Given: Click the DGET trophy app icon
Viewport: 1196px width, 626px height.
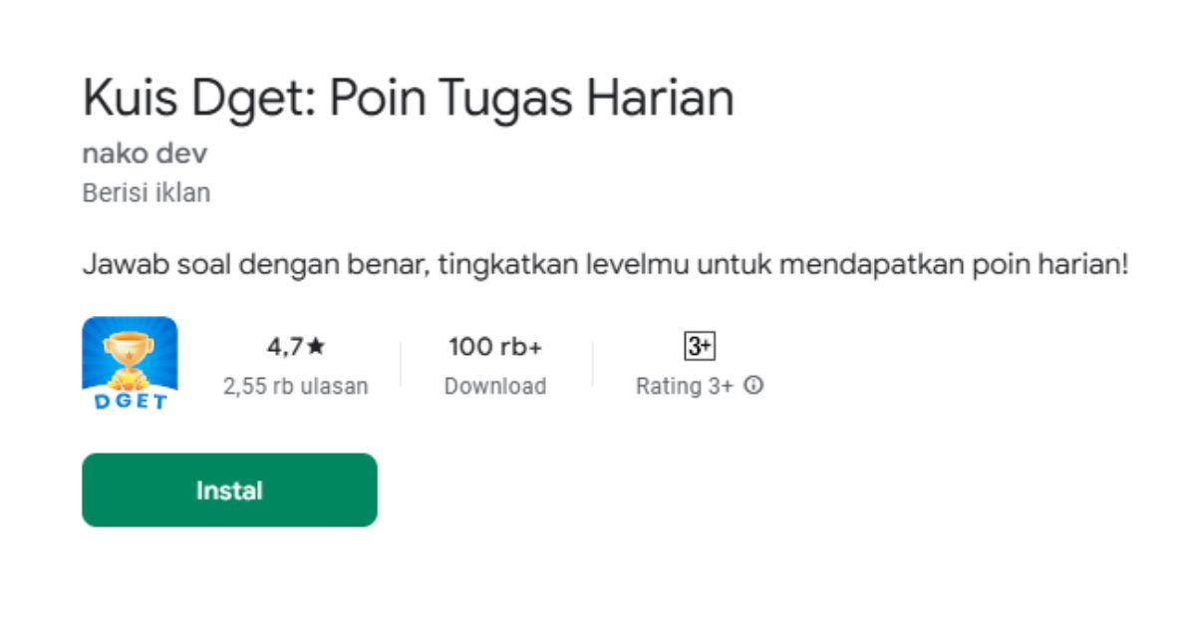Looking at the screenshot, I should [130, 365].
